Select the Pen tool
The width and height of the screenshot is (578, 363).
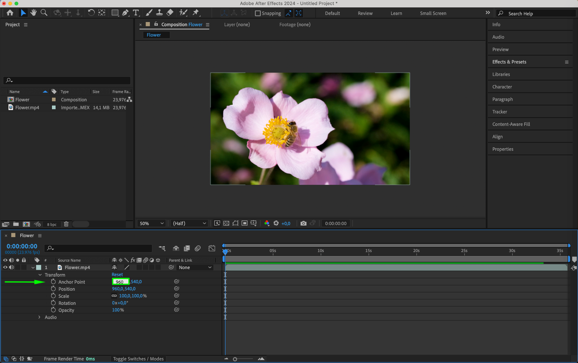point(125,13)
